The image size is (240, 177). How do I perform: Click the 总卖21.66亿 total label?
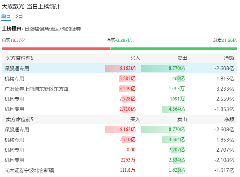point(225,40)
